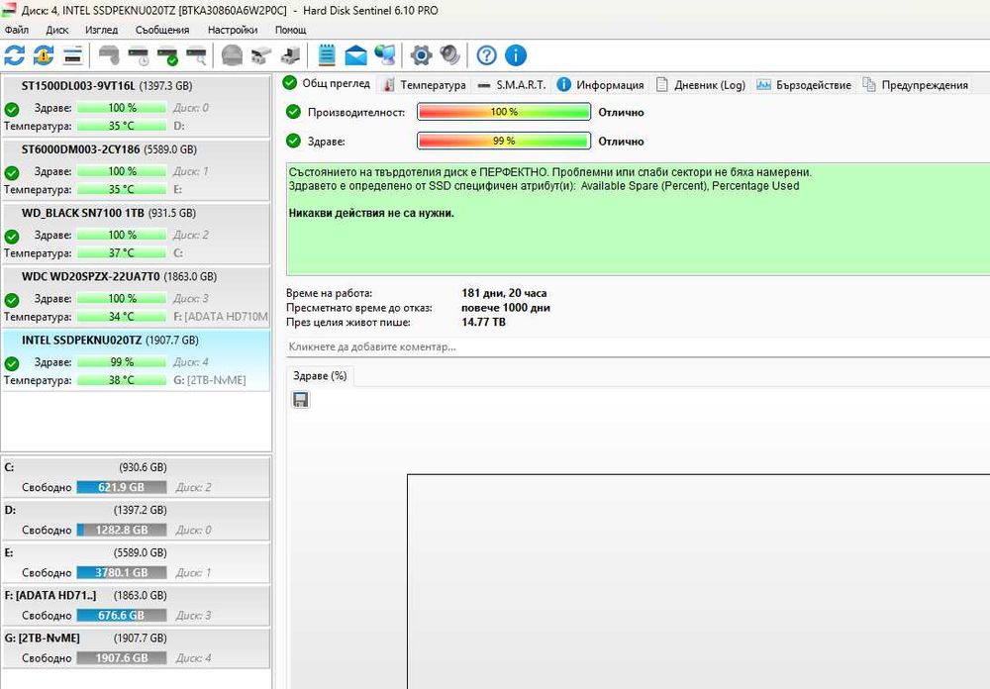Click the computer with drives toolbar icon

tap(290, 55)
